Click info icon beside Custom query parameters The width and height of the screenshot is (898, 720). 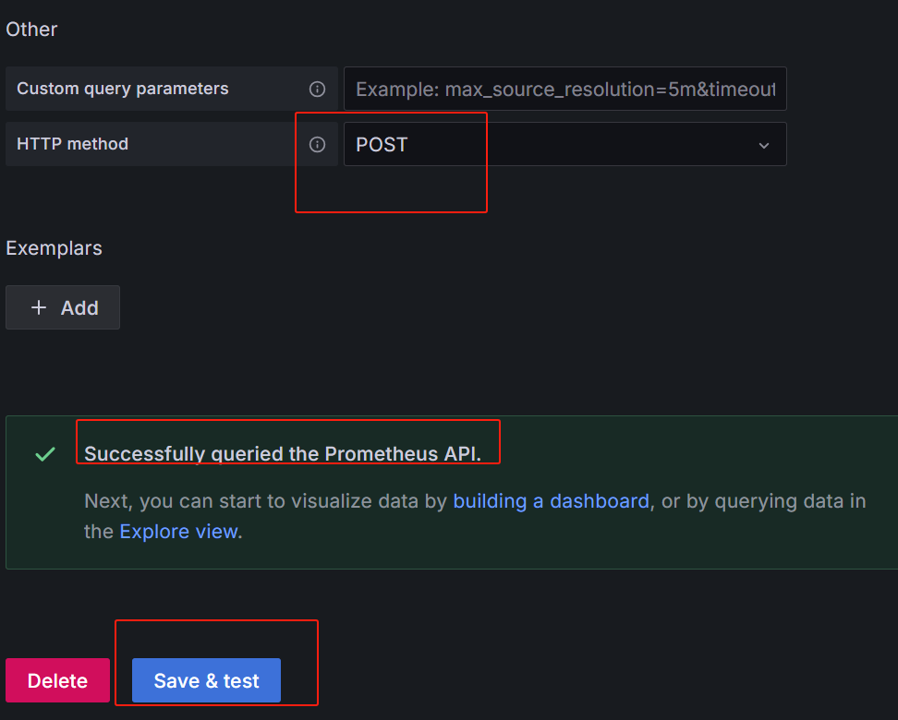[x=317, y=89]
